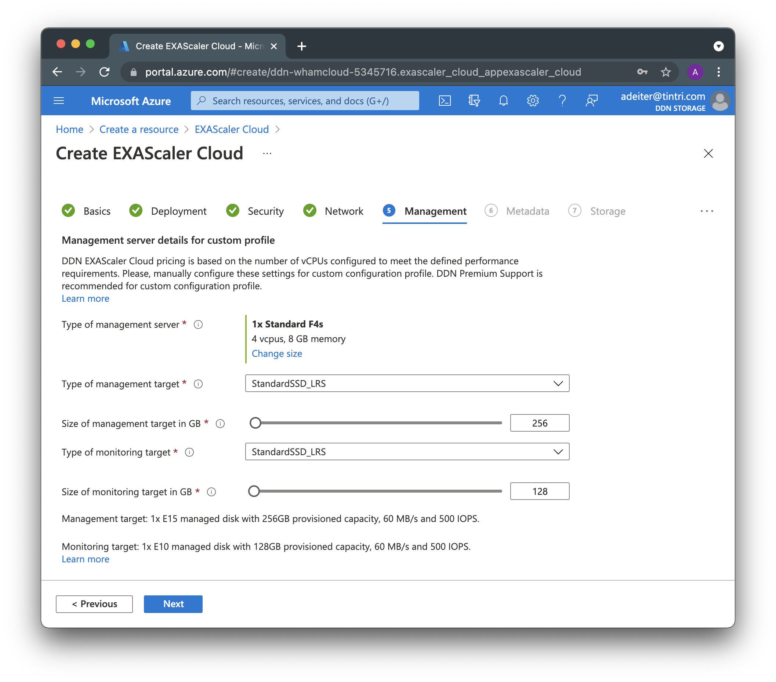
Task: Open the portal hamburger menu
Action: pos(59,101)
